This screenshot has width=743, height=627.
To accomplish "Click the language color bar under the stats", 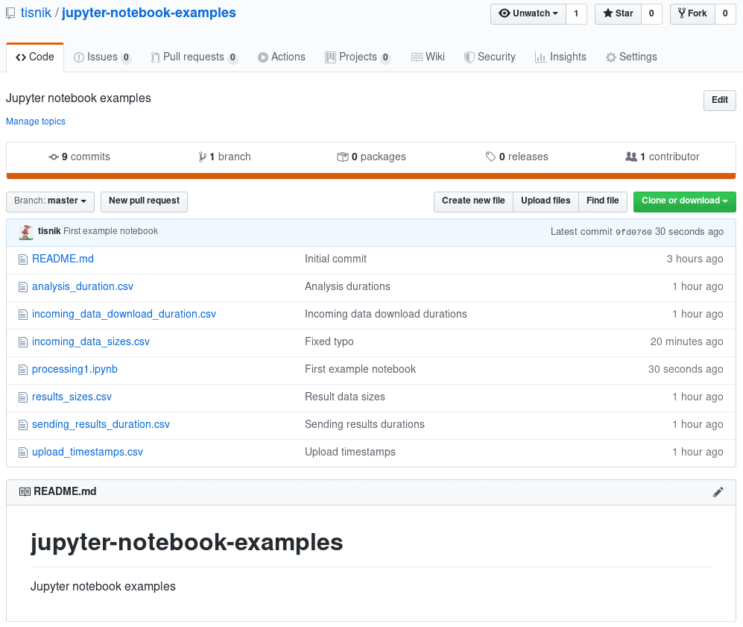I will pyautogui.click(x=371, y=176).
